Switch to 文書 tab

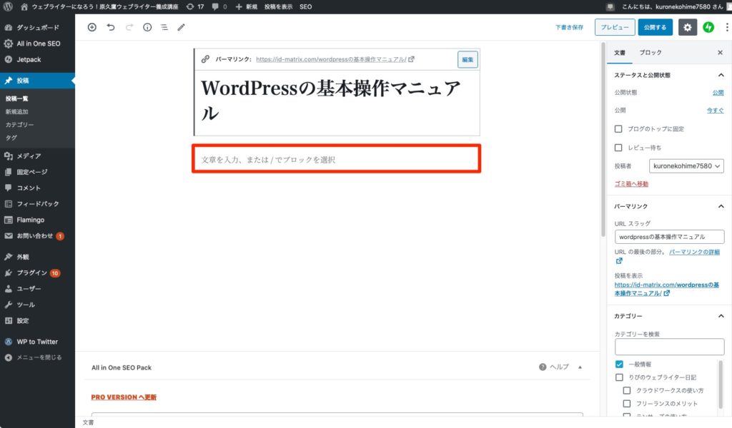620,53
